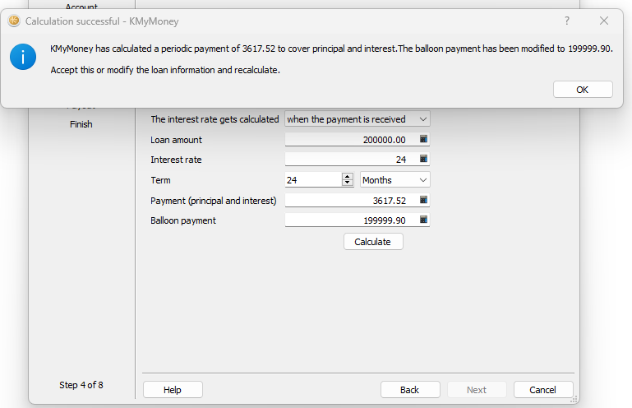Open calculator icon beside Loan amount
The image size is (632, 408).
(424, 140)
